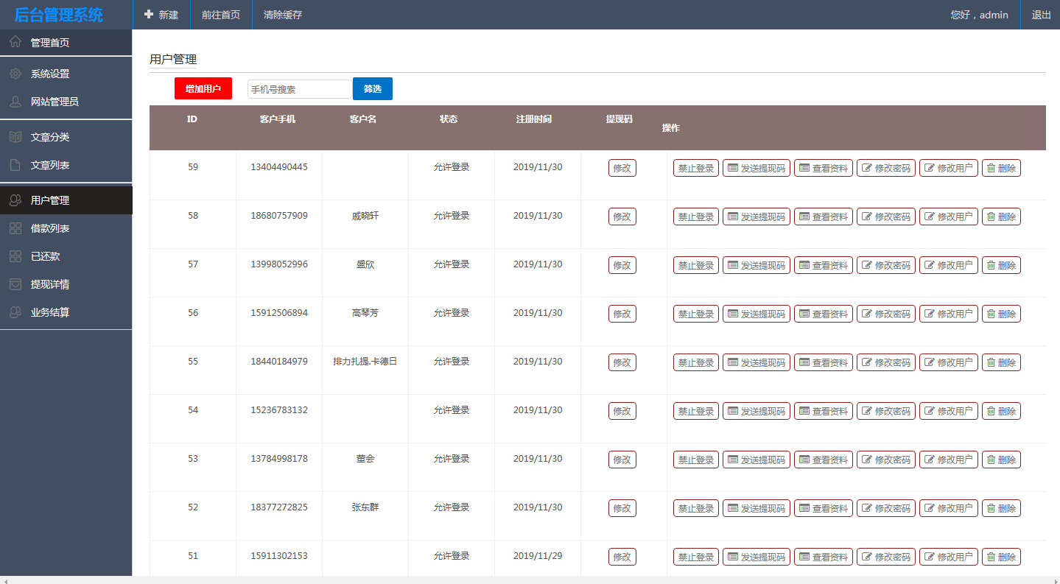
Task: Click 修改 提现码 for user 56
Action: tap(622, 314)
